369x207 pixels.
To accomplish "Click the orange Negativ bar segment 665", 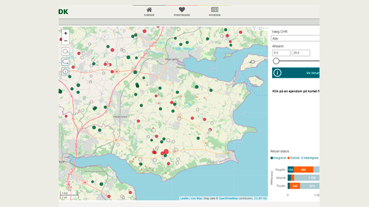I will pos(303,170).
